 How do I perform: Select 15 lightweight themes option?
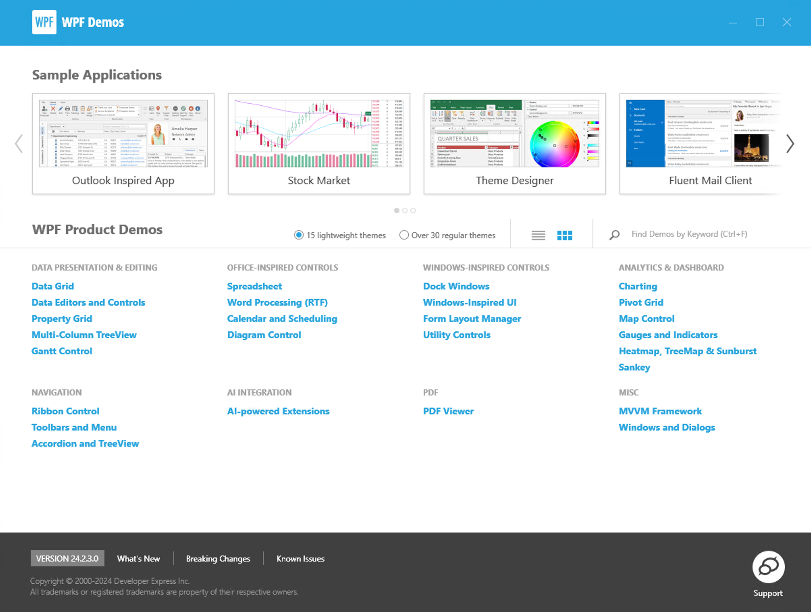tap(299, 235)
